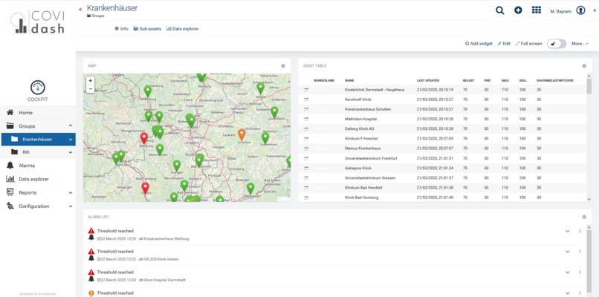Screen dimensions: 599x297
Task: Click Full screen button
Action: tap(528, 44)
